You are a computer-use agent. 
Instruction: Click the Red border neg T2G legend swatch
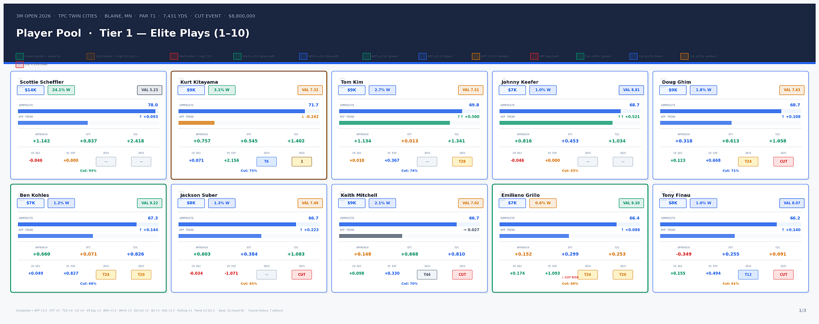(x=174, y=56)
